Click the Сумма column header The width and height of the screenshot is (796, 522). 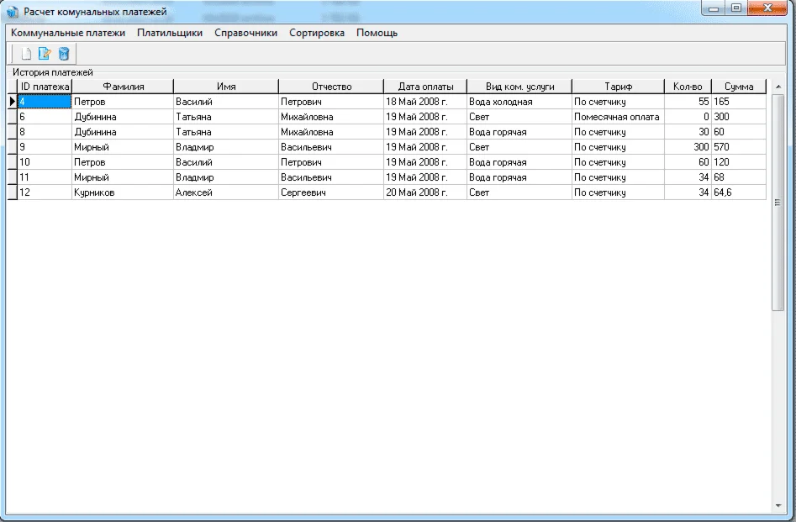point(739,87)
